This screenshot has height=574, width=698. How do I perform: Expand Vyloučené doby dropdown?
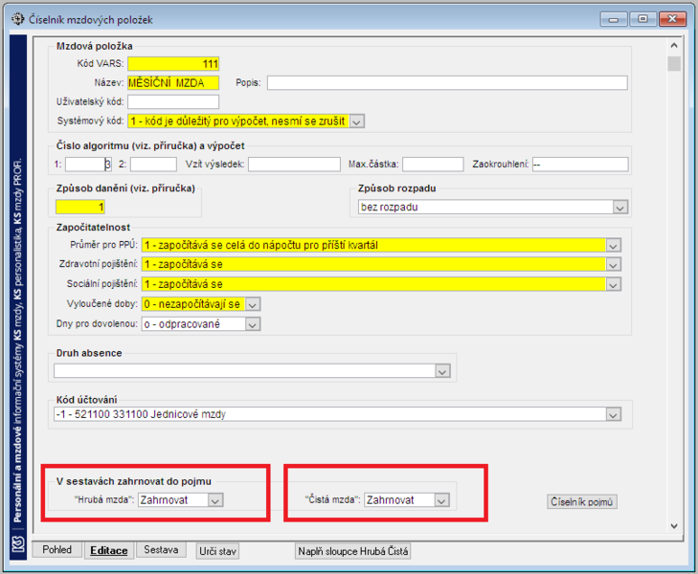[x=253, y=304]
